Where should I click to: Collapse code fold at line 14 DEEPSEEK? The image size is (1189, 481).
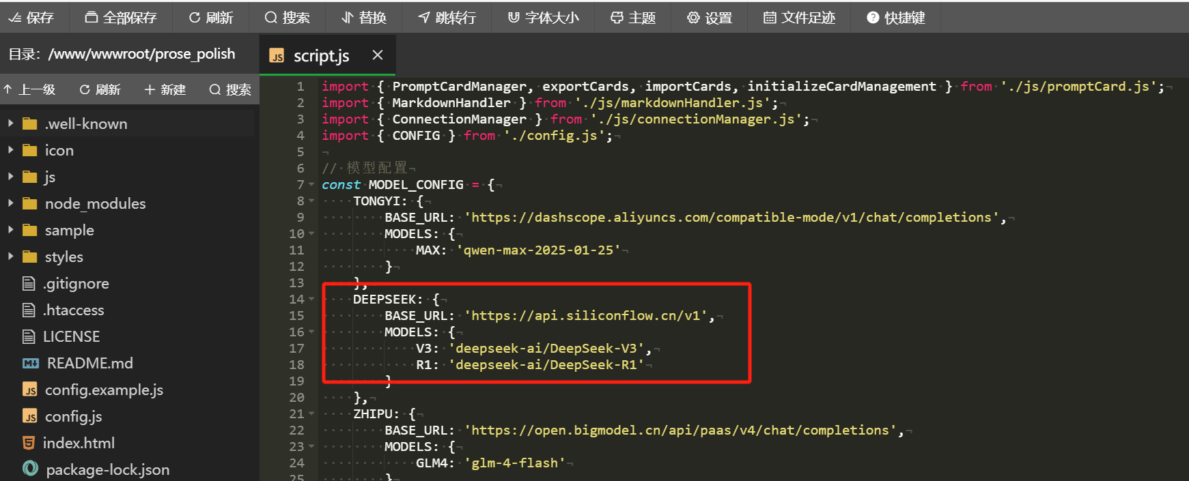[x=311, y=300]
